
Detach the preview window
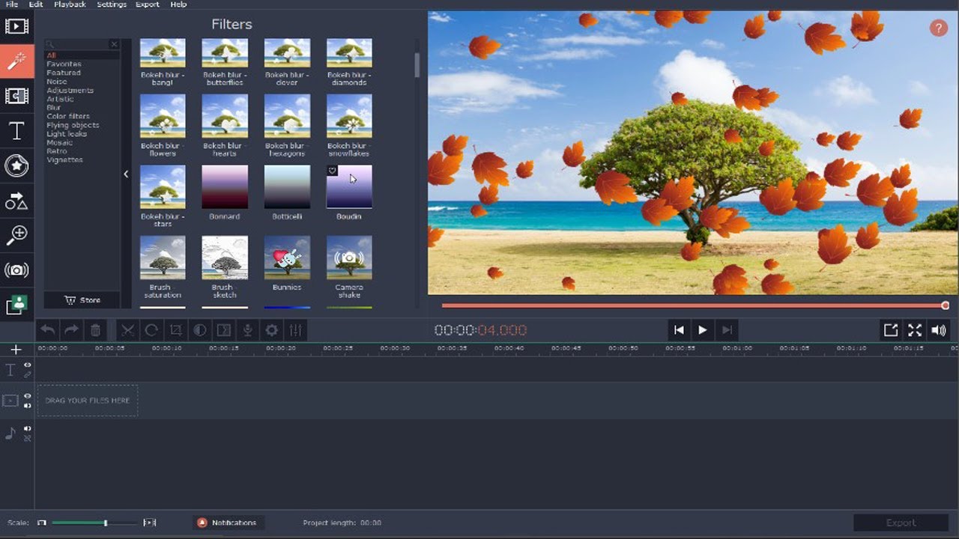[x=890, y=330]
